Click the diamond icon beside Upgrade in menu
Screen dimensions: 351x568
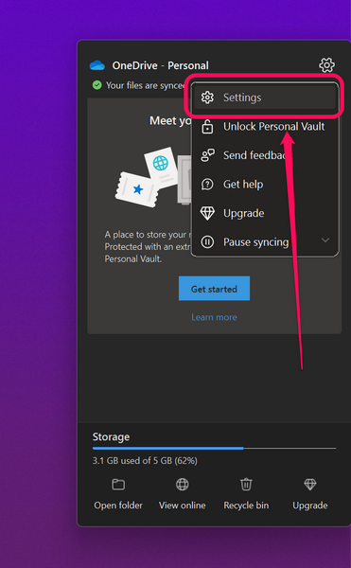[207, 213]
